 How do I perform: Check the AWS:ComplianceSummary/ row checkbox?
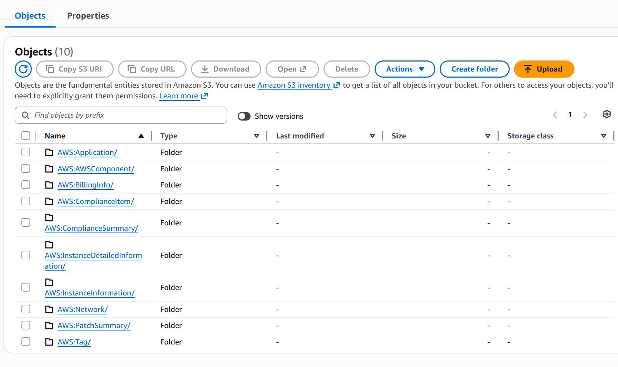pos(26,222)
